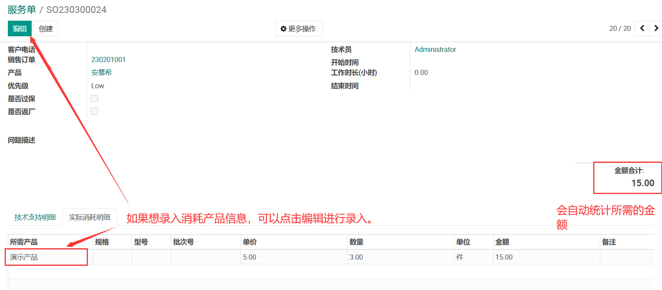
Task: Click the next record arrow
Action: click(656, 28)
